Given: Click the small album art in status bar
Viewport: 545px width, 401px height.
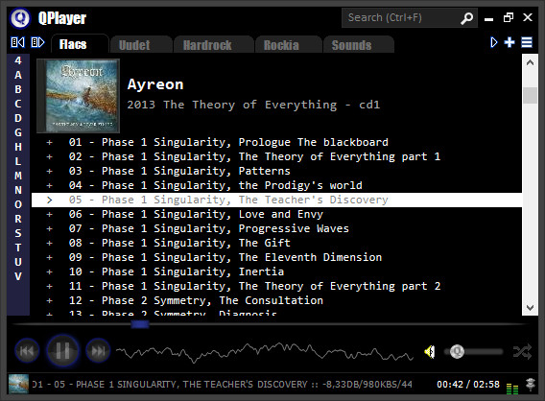Looking at the screenshot, I should [18, 384].
